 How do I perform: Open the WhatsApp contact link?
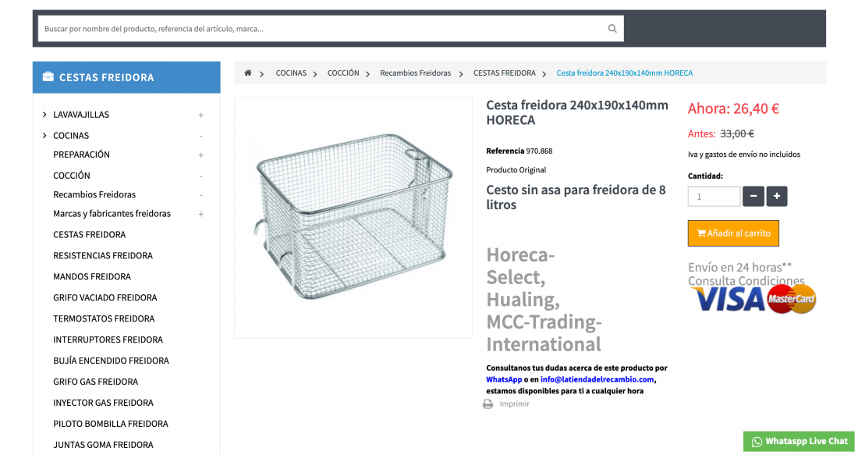[x=504, y=379]
